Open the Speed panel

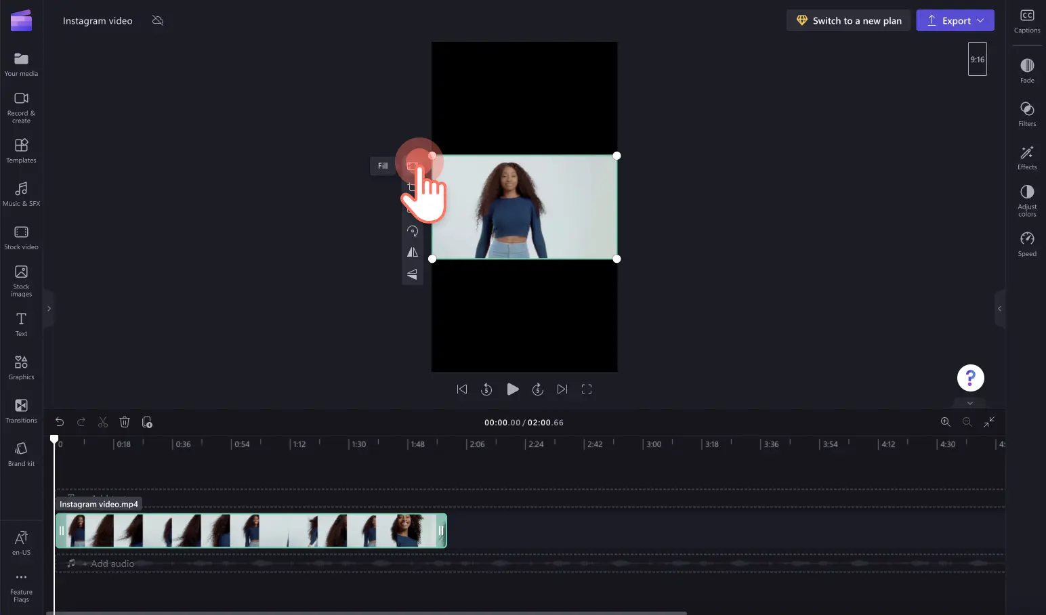[x=1027, y=243]
